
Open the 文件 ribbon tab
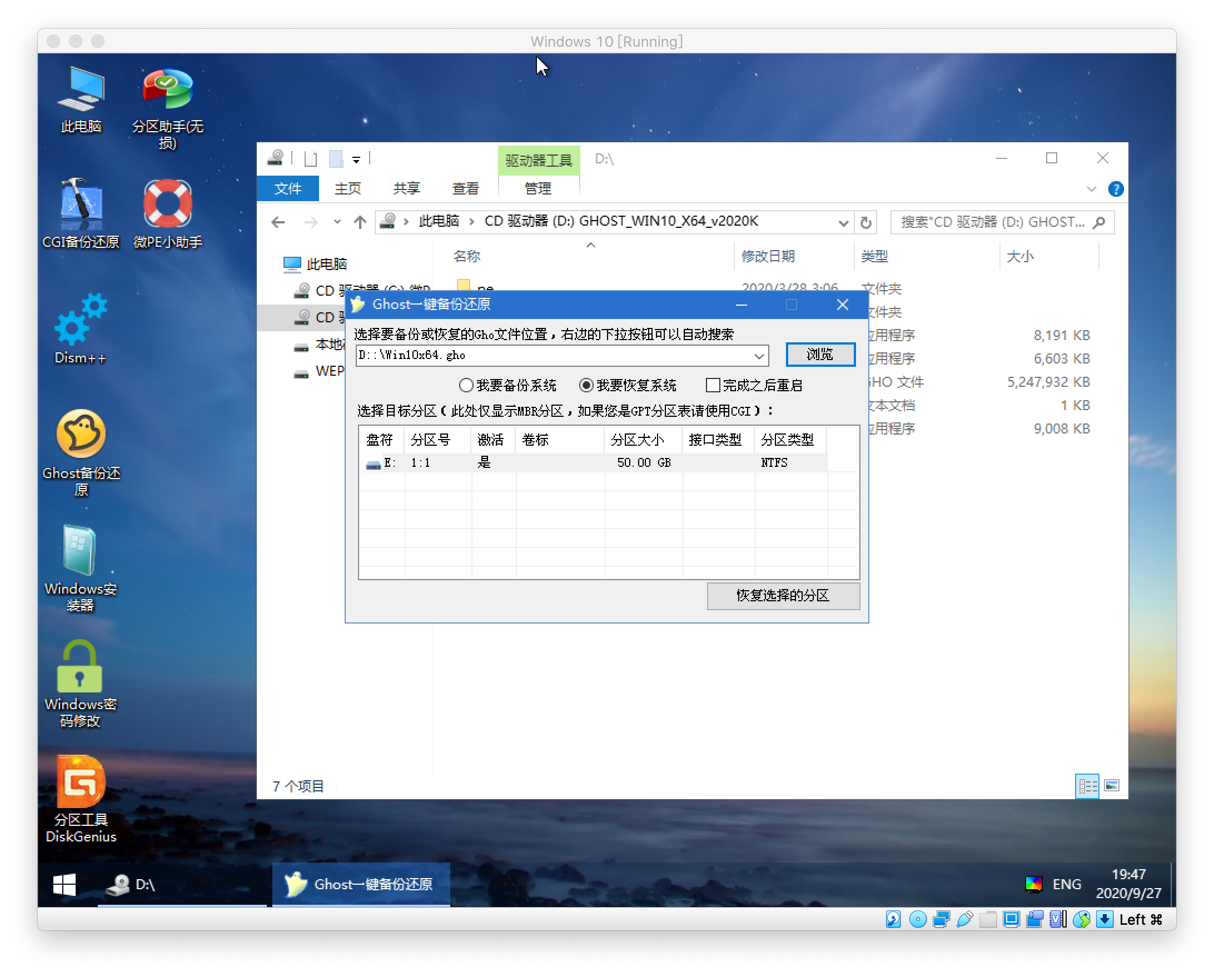coord(288,188)
